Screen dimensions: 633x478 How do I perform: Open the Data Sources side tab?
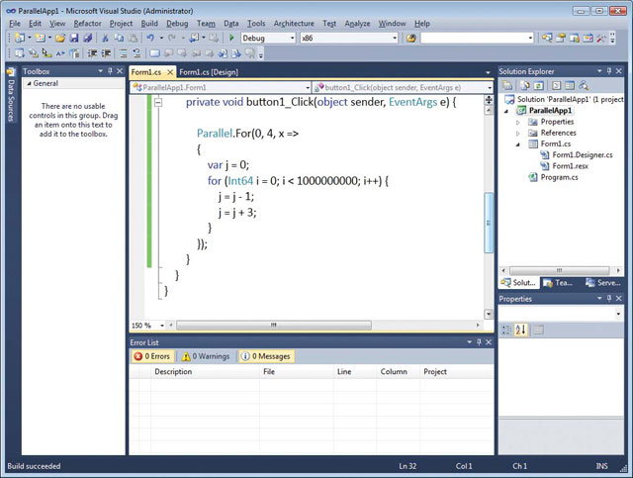point(11,95)
